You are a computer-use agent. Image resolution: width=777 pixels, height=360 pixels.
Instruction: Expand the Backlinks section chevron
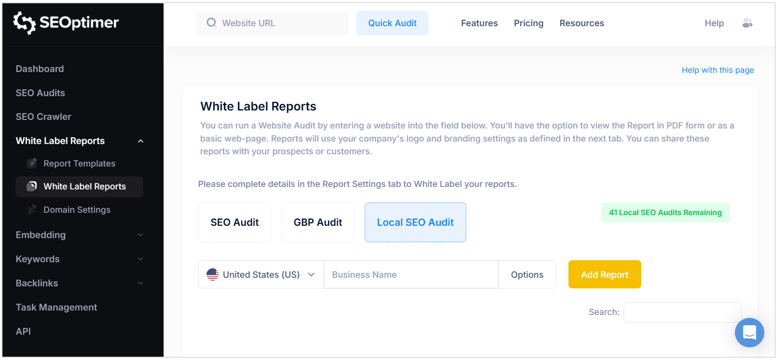[x=141, y=283]
